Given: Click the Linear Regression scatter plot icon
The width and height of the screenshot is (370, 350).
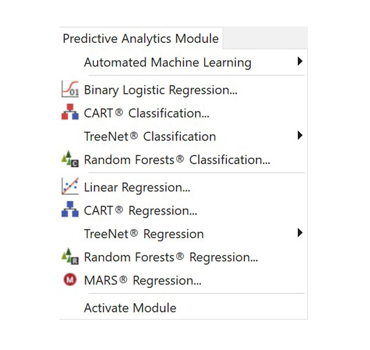Looking at the screenshot, I should click(70, 186).
